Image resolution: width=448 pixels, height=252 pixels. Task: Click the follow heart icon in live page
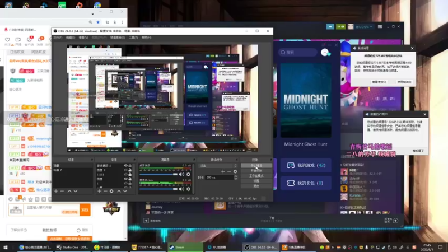[x=7, y=39]
